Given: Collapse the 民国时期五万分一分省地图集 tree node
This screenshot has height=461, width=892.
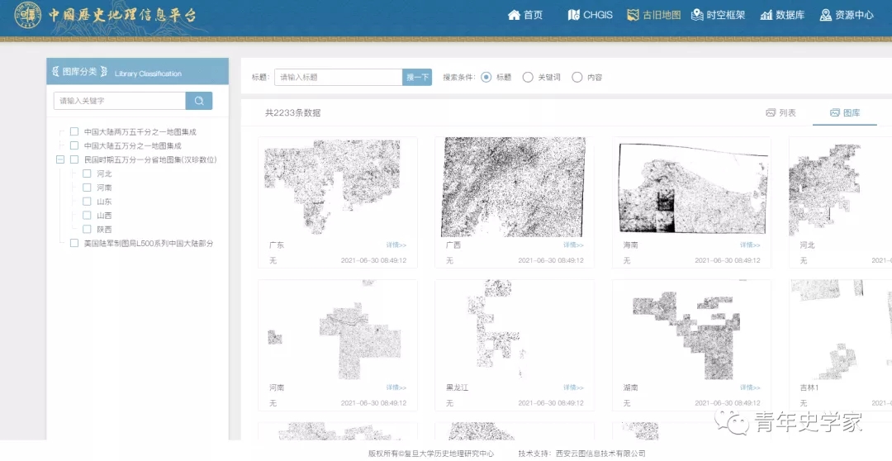Looking at the screenshot, I should coord(60,160).
